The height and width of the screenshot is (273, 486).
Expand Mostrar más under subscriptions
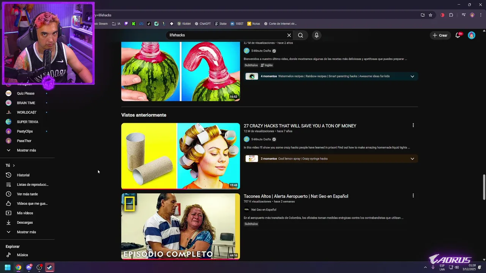[x=27, y=150]
